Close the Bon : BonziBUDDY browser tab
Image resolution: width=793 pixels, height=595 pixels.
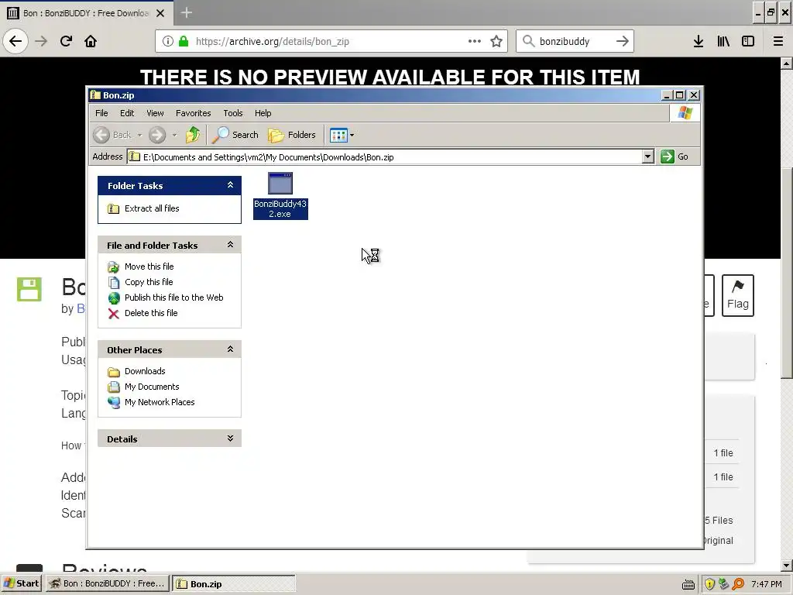(x=160, y=13)
